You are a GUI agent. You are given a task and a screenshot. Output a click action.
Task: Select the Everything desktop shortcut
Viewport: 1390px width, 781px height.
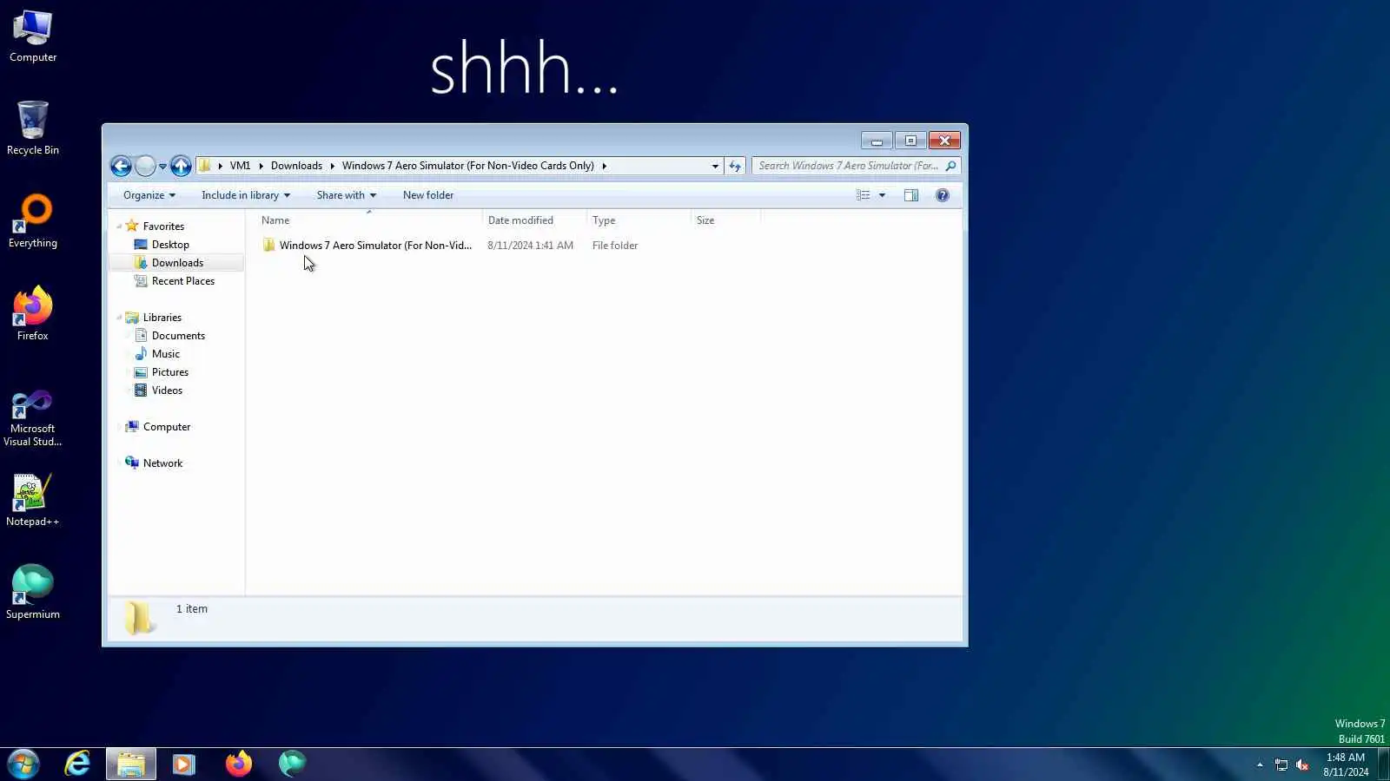[33, 222]
